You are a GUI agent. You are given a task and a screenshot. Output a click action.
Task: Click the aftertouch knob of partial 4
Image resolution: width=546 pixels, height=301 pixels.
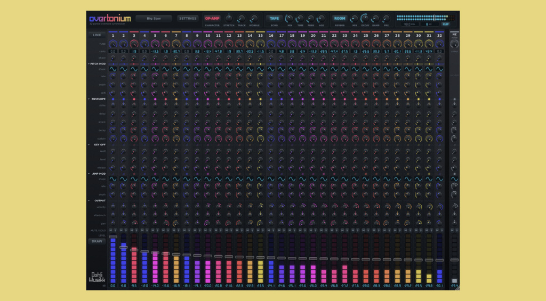pos(144,215)
